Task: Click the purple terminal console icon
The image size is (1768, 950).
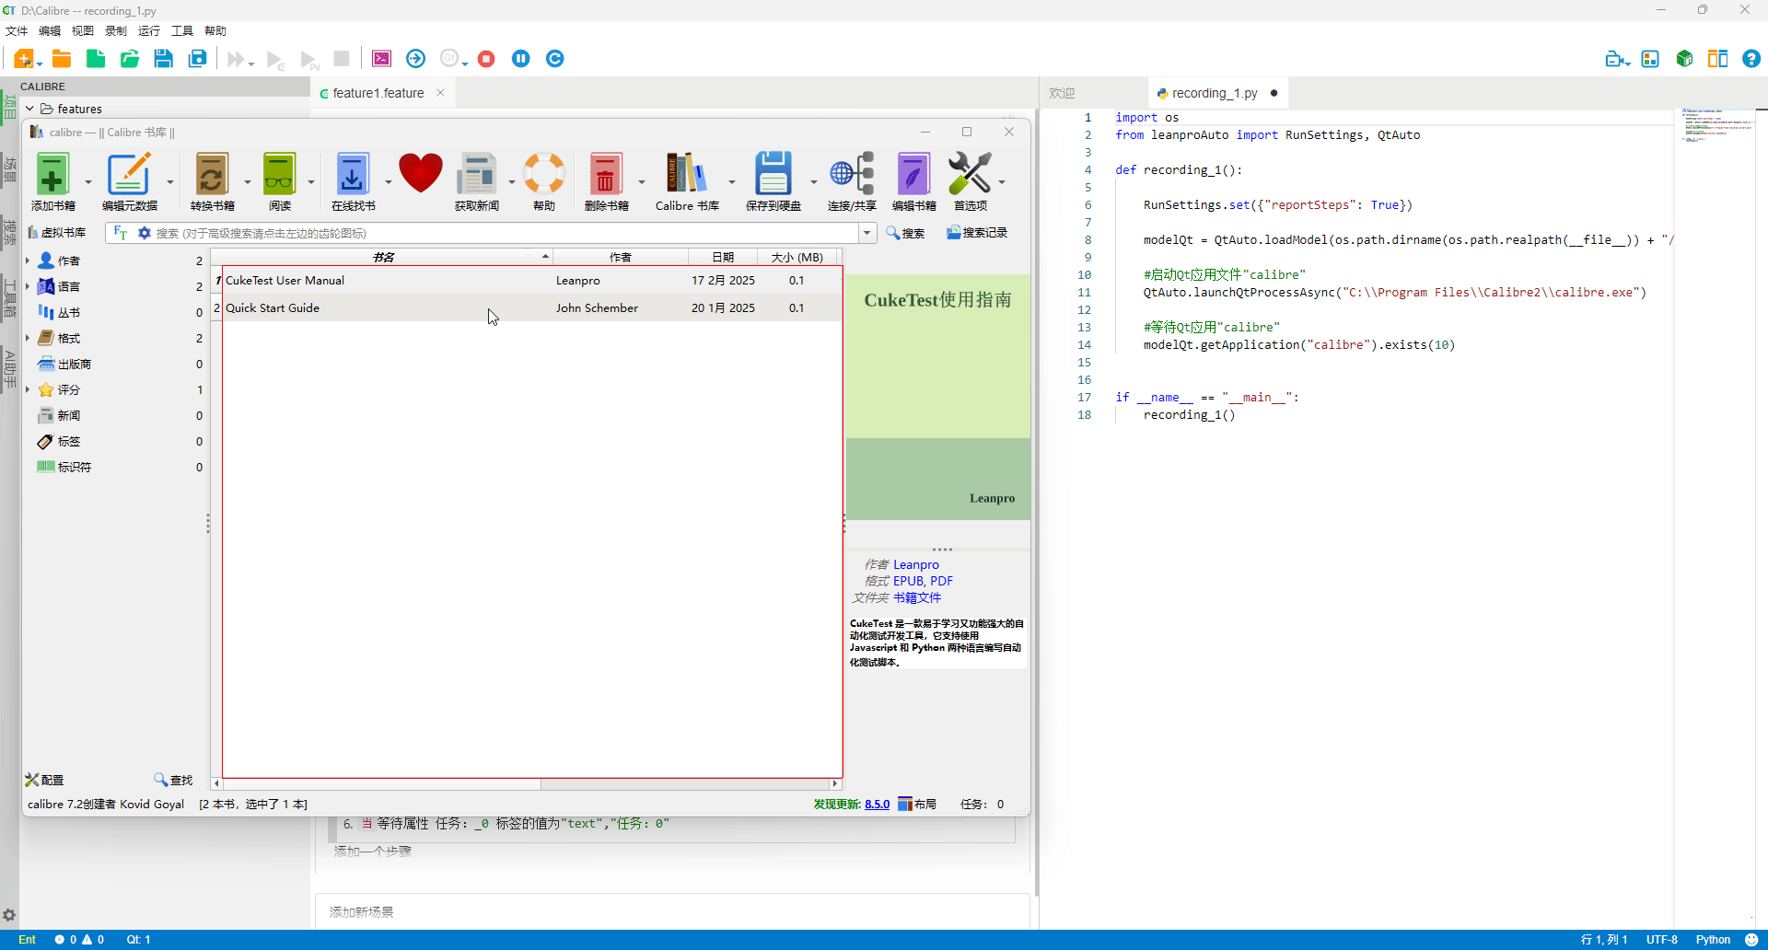Action: pos(381,59)
